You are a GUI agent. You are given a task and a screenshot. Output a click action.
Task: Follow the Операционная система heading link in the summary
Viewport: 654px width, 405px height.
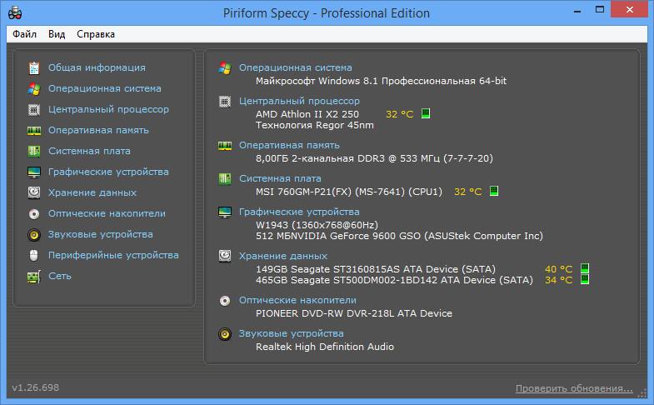point(295,67)
